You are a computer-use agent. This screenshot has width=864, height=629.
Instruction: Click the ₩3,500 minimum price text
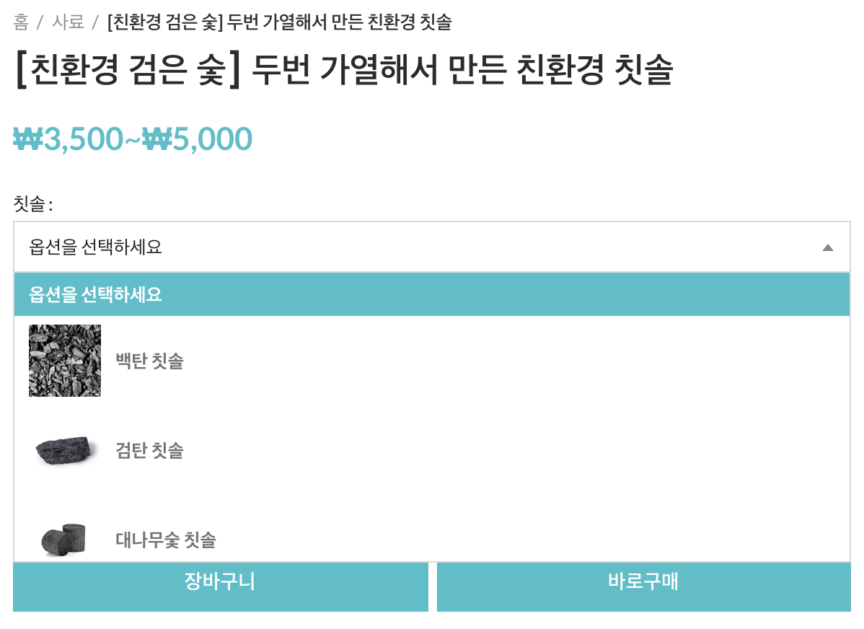click(x=69, y=139)
